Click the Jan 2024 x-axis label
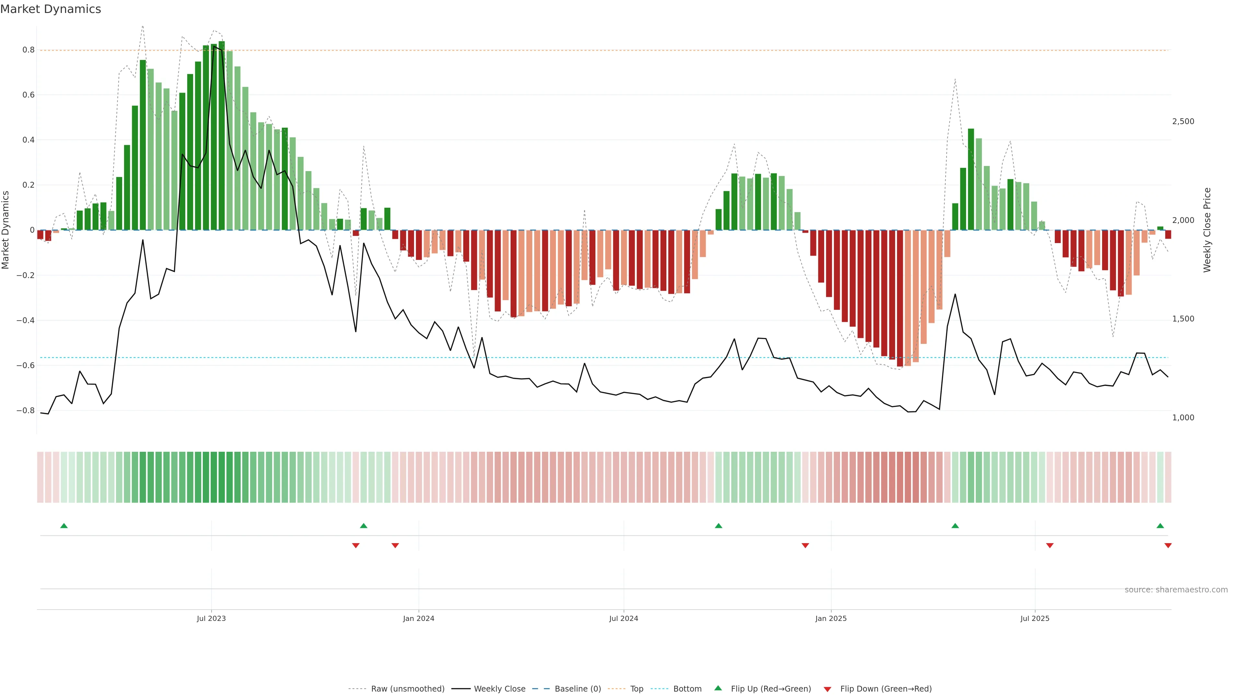 pyautogui.click(x=419, y=618)
